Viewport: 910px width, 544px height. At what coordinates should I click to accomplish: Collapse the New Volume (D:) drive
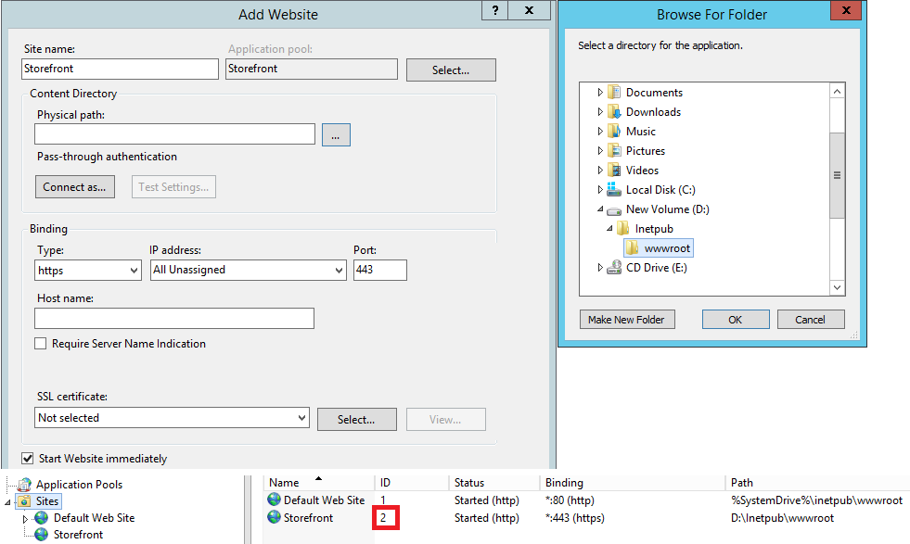pyautogui.click(x=599, y=209)
